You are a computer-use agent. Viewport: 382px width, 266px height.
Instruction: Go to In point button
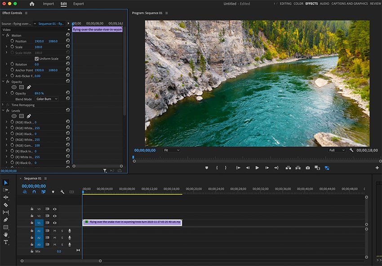238,168
